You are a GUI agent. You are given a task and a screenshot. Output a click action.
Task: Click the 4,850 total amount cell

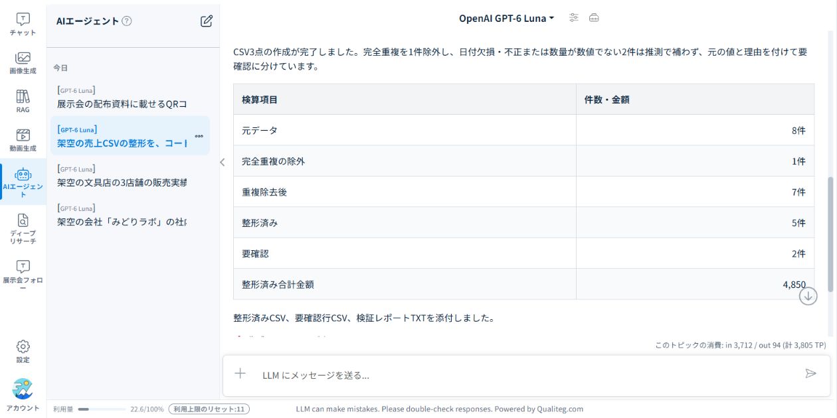pyautogui.click(x=695, y=284)
